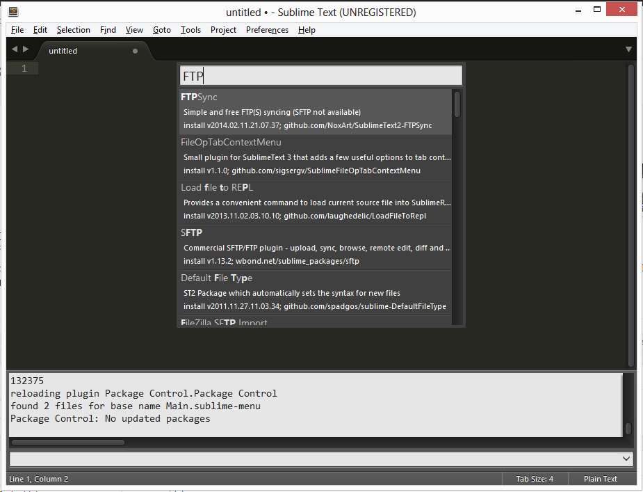The image size is (643, 492).
Task: Click the package search field containing FTP
Action: pyautogui.click(x=321, y=76)
